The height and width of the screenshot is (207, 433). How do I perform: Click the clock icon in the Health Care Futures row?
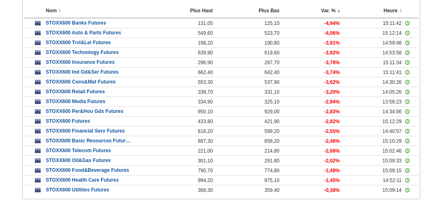tap(407, 180)
